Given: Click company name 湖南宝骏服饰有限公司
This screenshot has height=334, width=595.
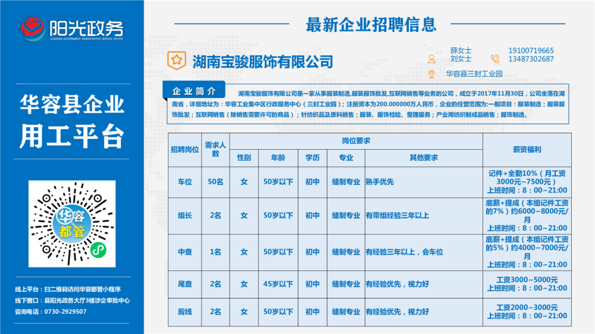Looking at the screenshot, I should [x=262, y=62].
